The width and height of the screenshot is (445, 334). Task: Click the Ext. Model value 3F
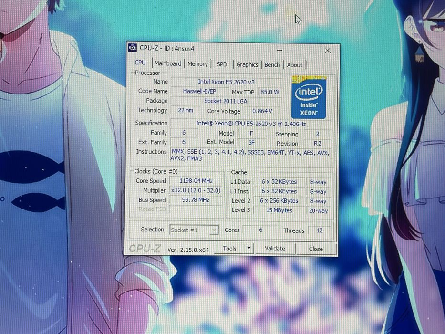coord(251,143)
